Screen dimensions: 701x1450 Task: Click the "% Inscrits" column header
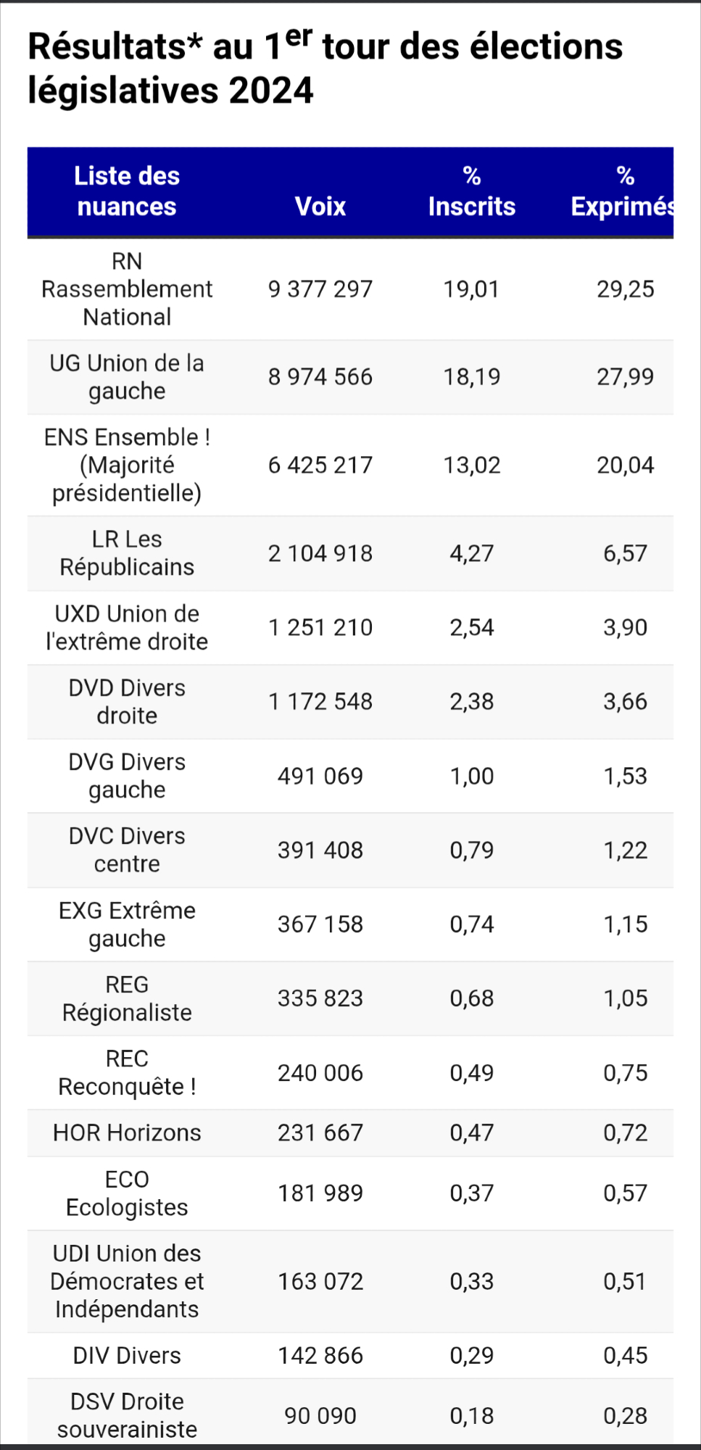coord(471,191)
